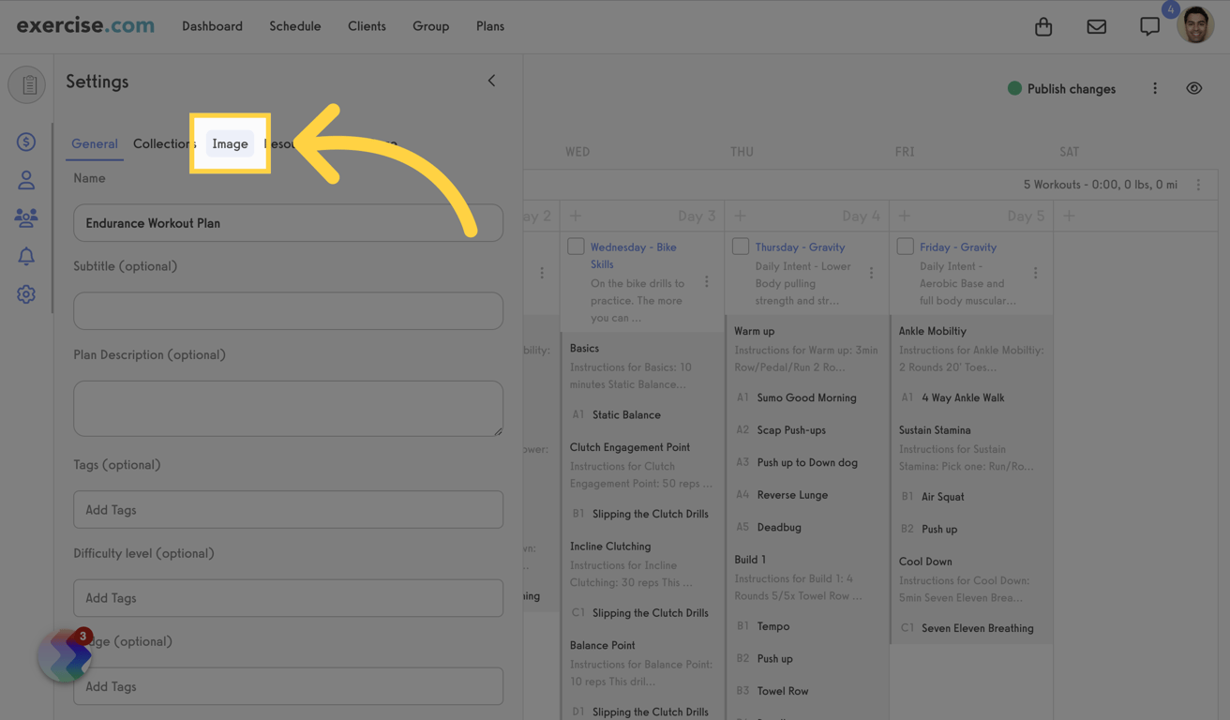
Task: Check the Wednesday - Bike Skills workout checkbox
Action: click(576, 246)
